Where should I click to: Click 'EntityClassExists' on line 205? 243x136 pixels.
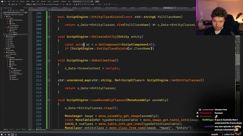(112, 49)
